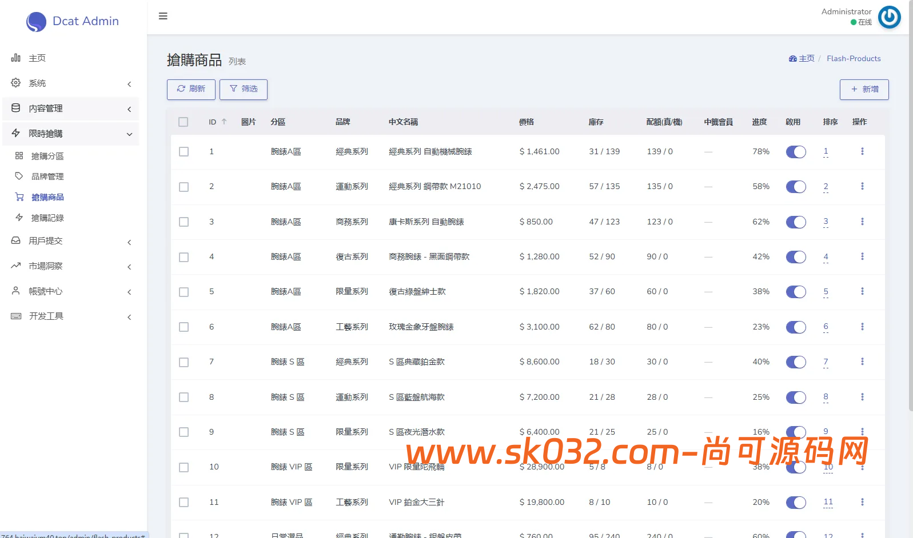Click the Dcat Admin logo icon
Viewport: 913px width, 538px height.
36,22
